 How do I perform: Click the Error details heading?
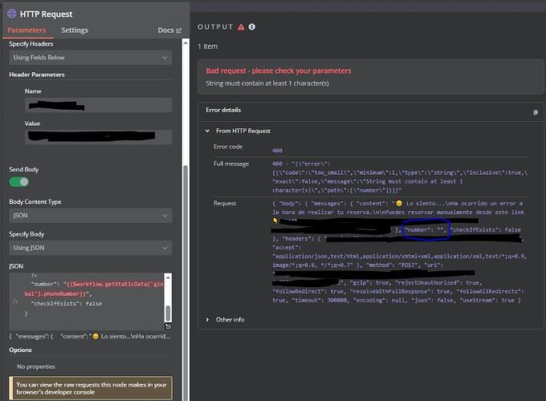point(223,110)
